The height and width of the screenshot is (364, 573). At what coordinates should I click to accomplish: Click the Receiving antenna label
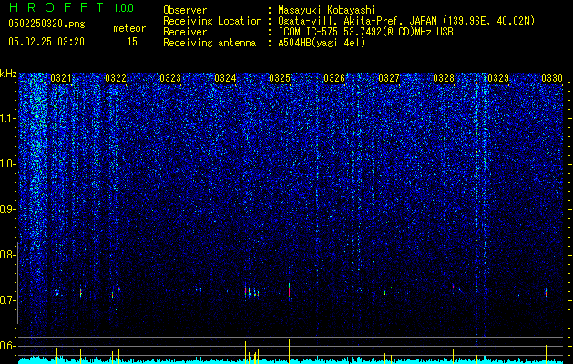point(210,43)
